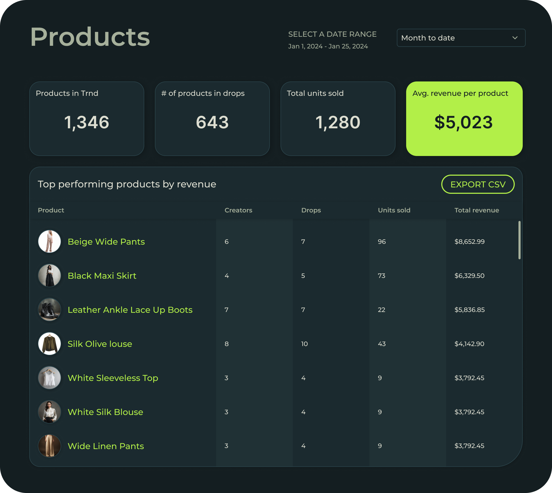Open the White Silk Blouse link

click(x=105, y=412)
